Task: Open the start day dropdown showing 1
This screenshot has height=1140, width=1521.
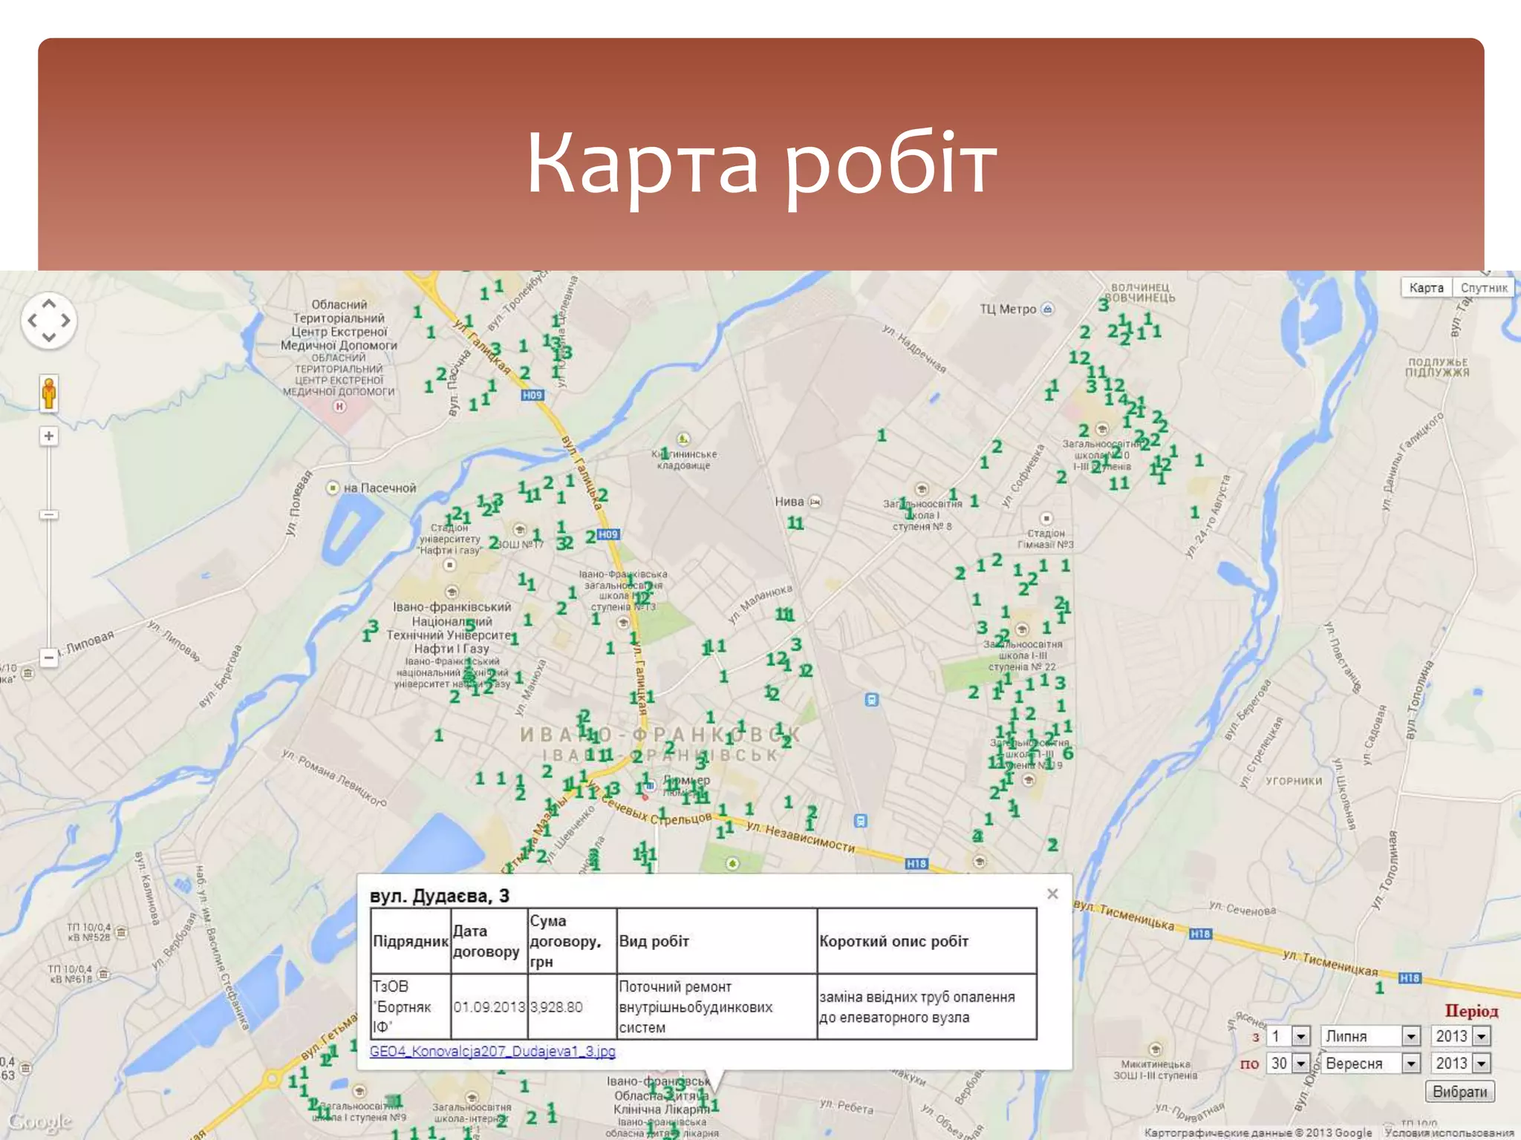Action: [1289, 1036]
